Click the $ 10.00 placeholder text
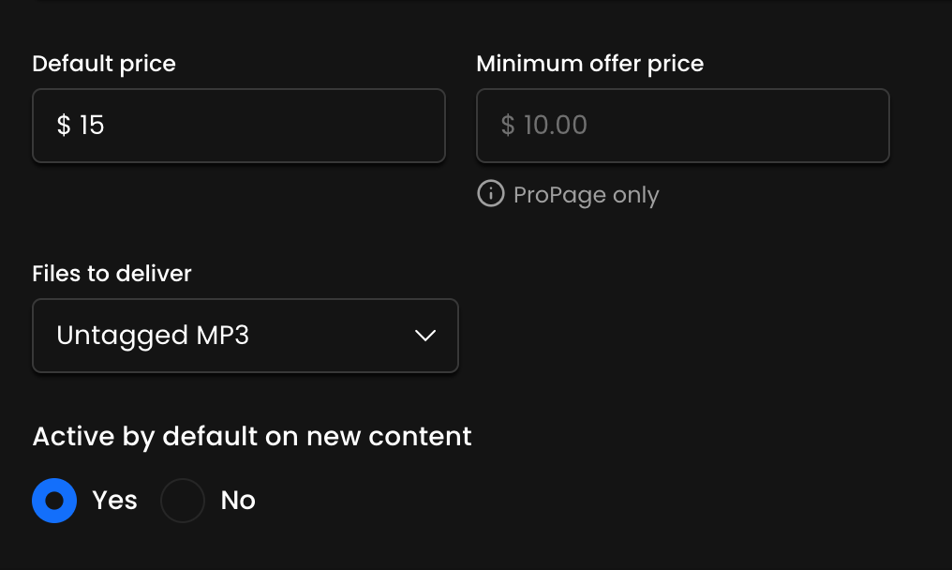Screen dimensions: 952x570 point(544,126)
